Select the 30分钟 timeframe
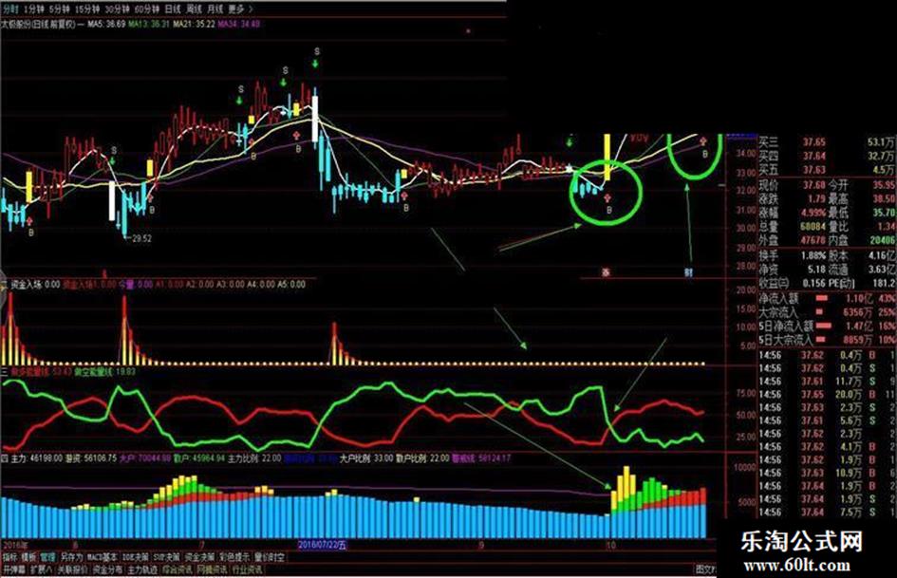This screenshot has height=578, width=897. (118, 9)
